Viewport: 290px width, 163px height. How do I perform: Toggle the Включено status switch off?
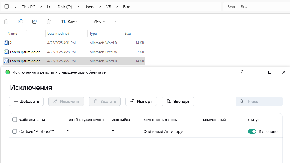[252, 131]
